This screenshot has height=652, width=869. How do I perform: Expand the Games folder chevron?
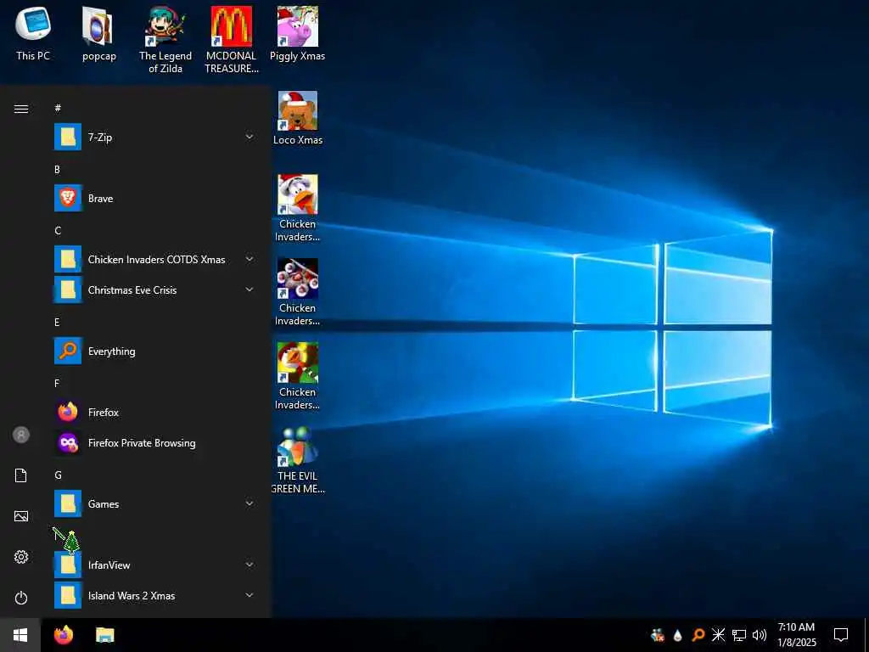coord(249,503)
